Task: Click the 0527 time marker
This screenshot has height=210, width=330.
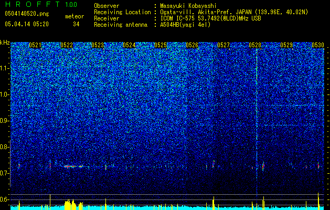Action: (x=223, y=45)
